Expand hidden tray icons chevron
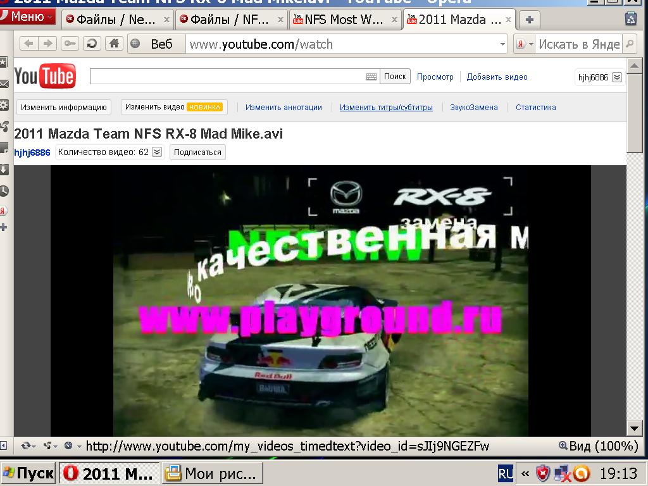 tap(525, 474)
